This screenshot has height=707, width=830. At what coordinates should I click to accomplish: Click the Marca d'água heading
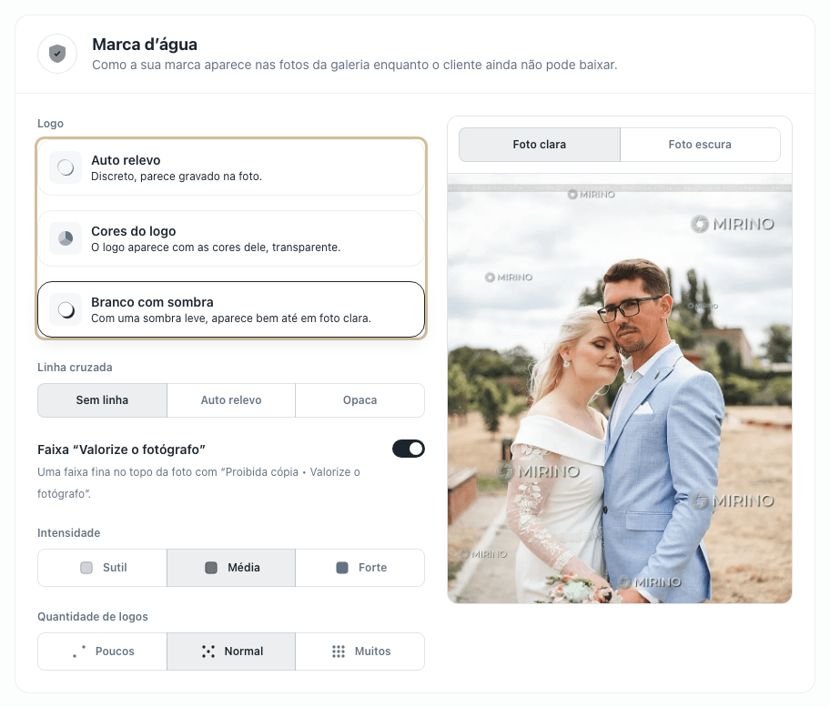coord(145,45)
